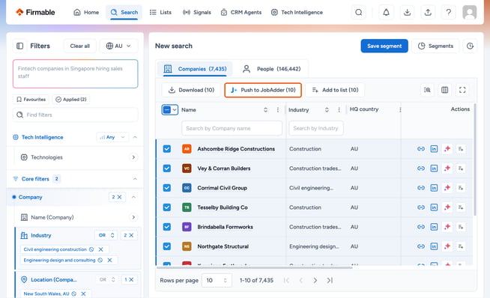The width and height of the screenshot is (490, 298).
Task: Switch to People tab
Action: (x=271, y=69)
